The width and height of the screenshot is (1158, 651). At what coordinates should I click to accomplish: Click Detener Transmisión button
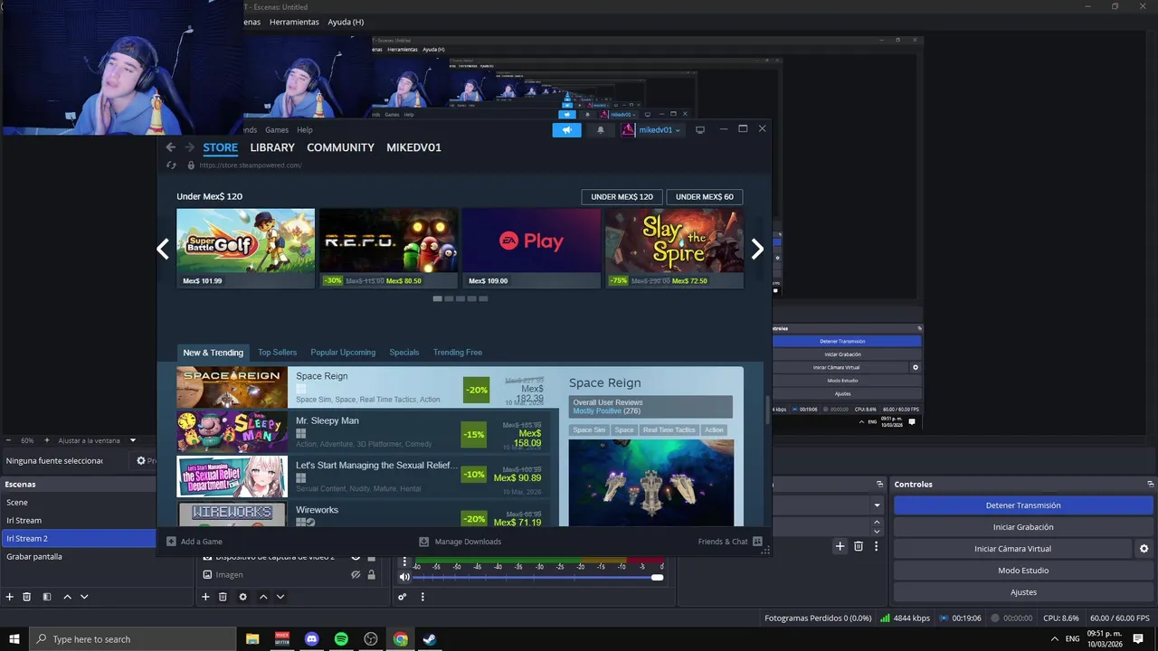tap(1023, 505)
